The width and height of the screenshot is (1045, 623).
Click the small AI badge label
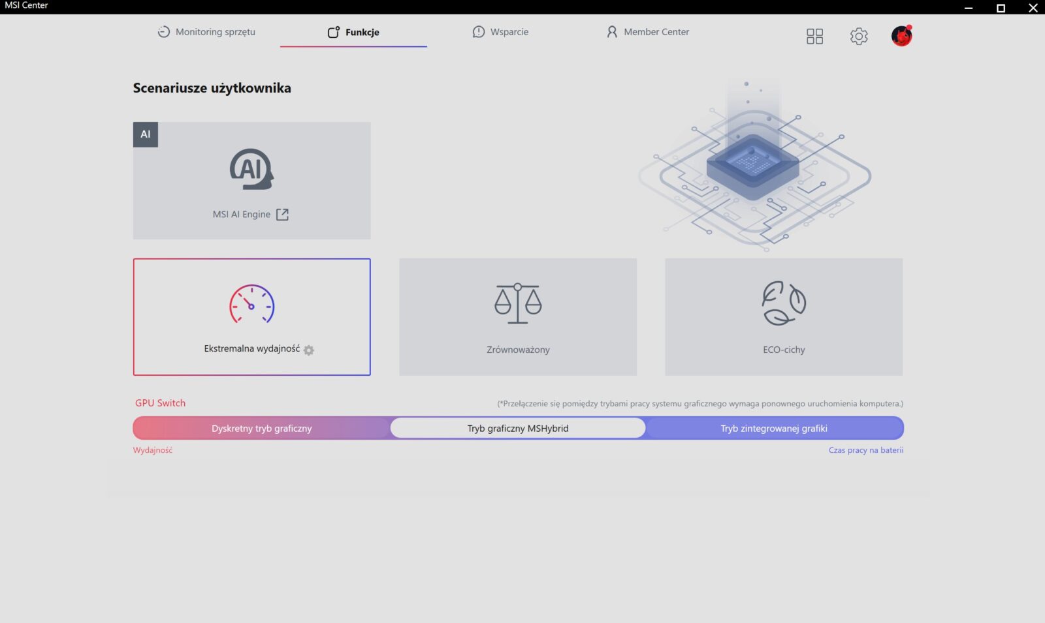point(146,134)
